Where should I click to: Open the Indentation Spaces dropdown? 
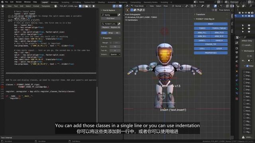[x=115, y=54]
